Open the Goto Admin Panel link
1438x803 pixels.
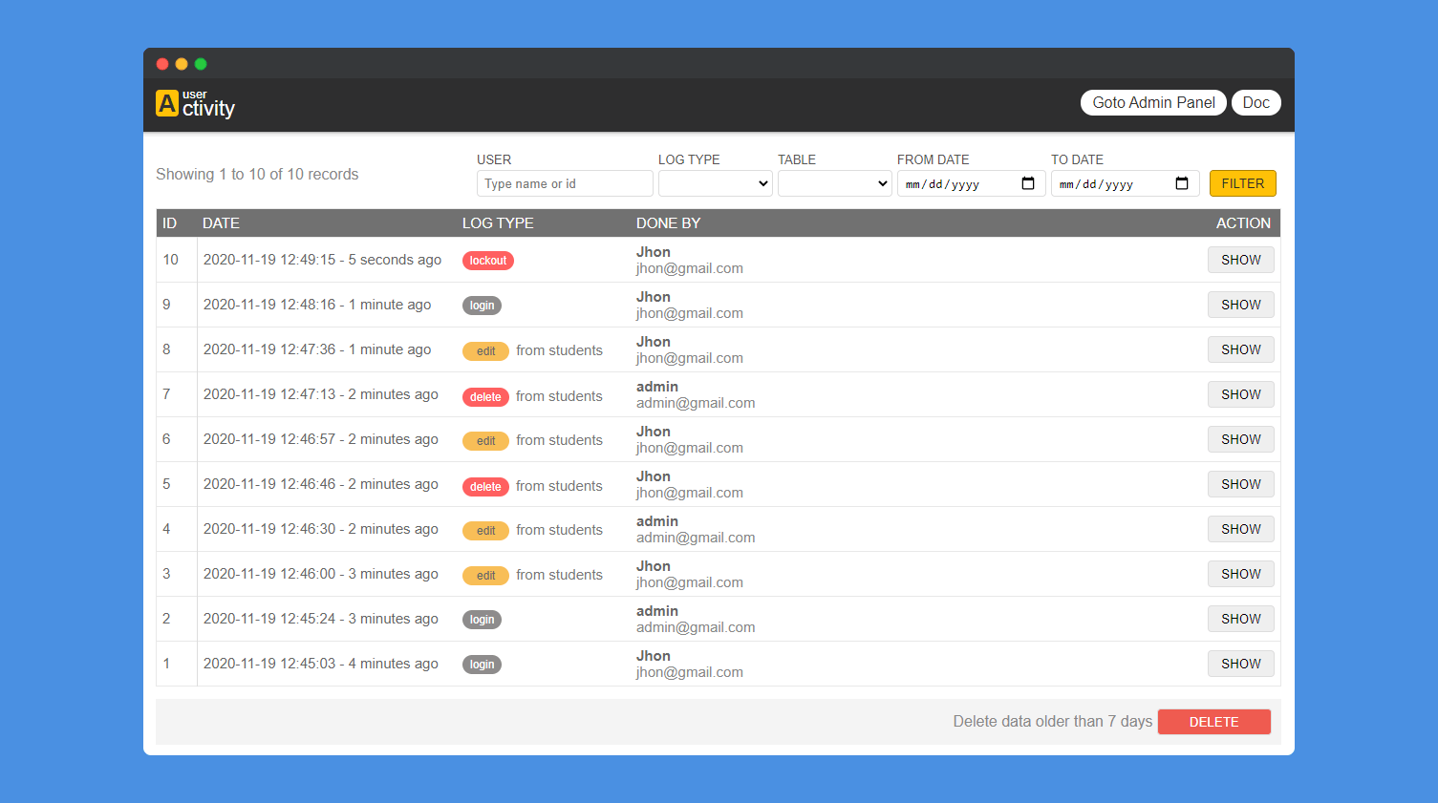(x=1153, y=102)
